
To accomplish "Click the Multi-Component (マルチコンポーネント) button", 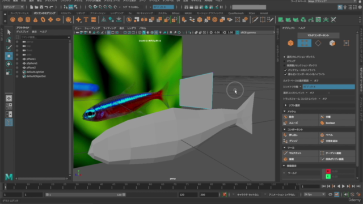I will click(x=318, y=35).
